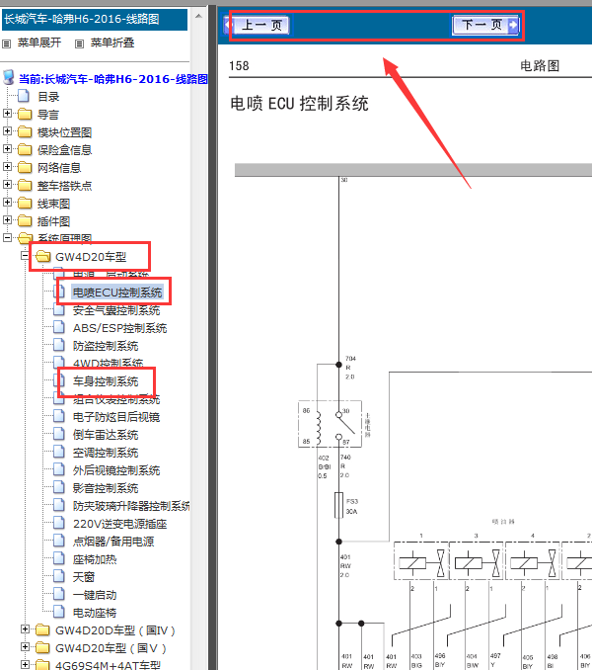Open 天窗 diagram
592x670 pixels.
point(84,577)
